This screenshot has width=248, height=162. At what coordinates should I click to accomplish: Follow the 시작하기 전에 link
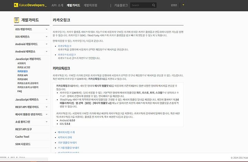point(65,138)
